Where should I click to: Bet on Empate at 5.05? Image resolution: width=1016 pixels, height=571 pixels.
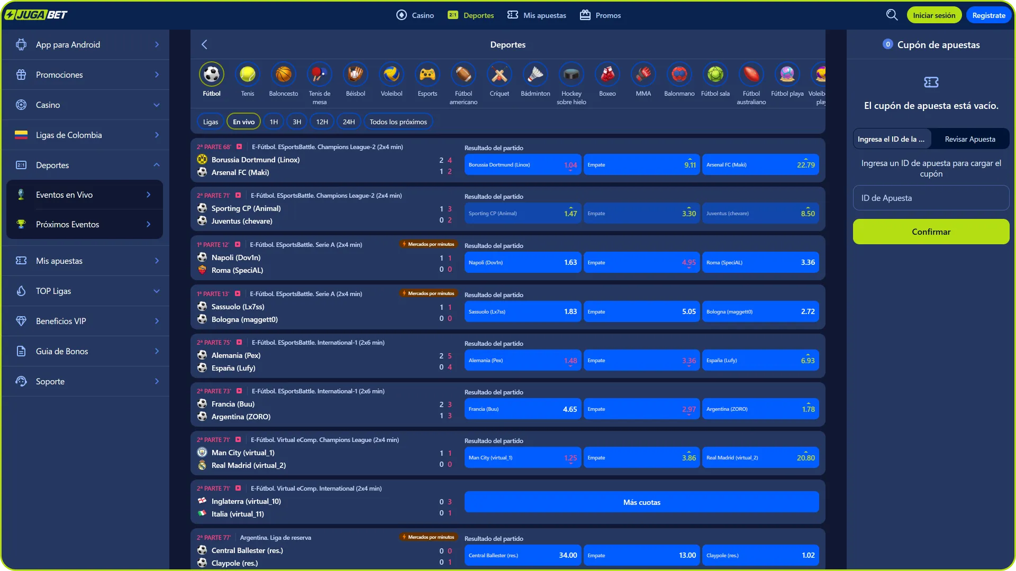point(642,311)
